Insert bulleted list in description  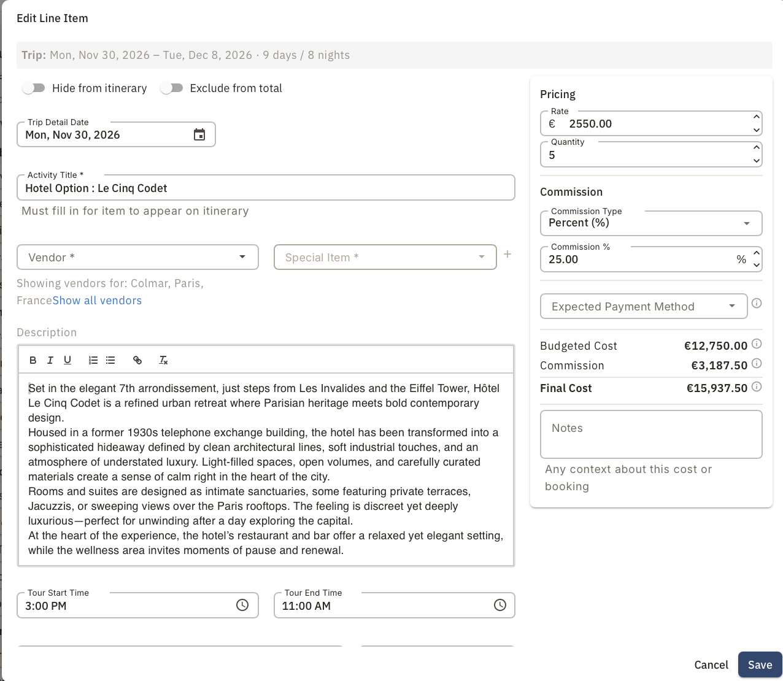110,360
